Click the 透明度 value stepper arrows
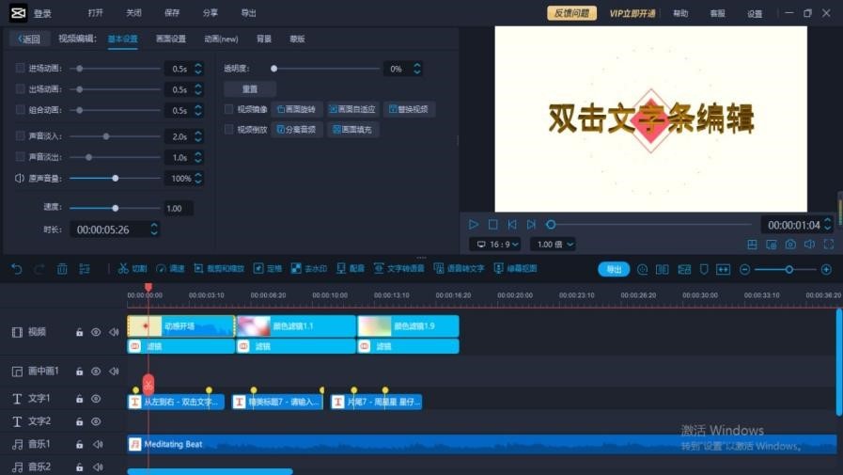 [417, 69]
